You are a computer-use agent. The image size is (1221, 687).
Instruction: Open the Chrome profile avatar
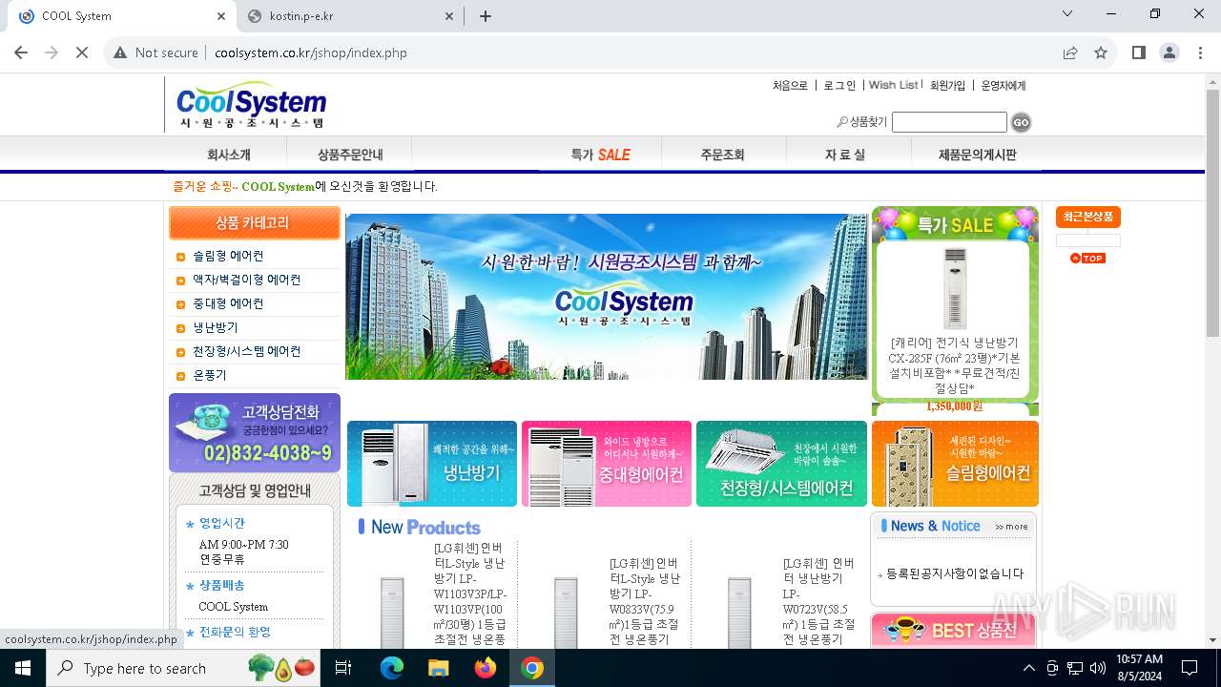(x=1169, y=52)
